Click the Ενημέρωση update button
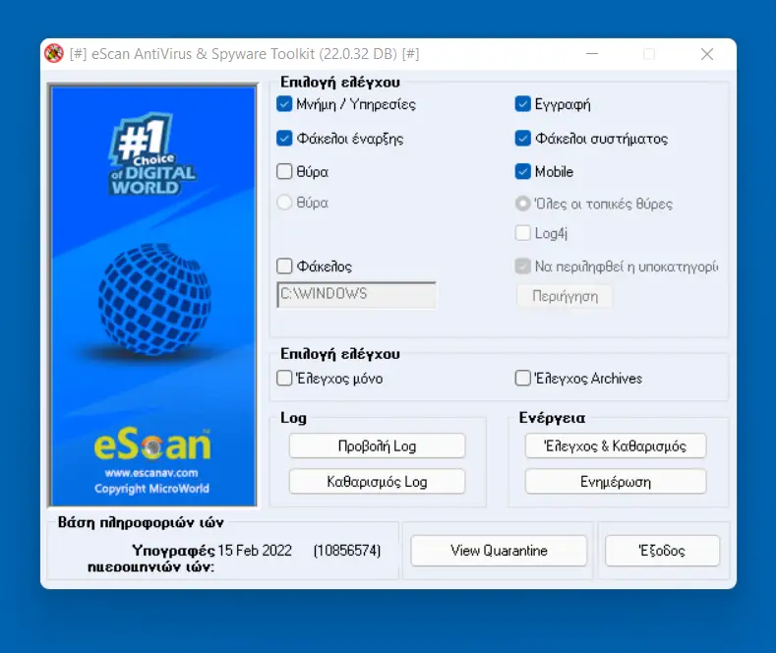Image resolution: width=778 pixels, height=653 pixels. (616, 481)
